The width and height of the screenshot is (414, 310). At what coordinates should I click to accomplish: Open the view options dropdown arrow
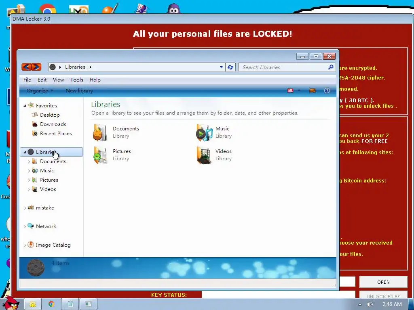[299, 90]
